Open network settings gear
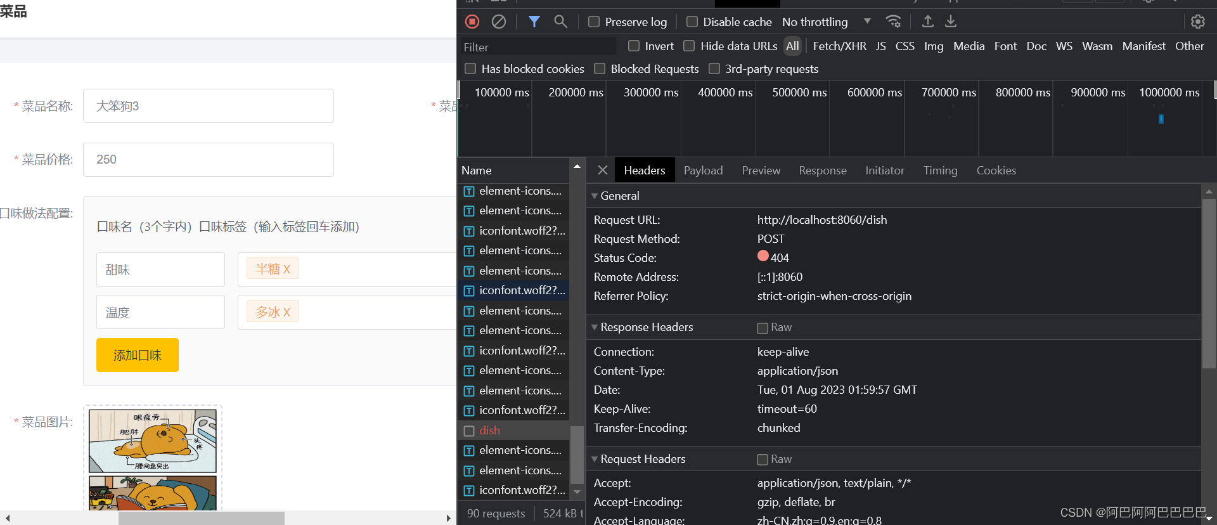The image size is (1217, 525). [x=1198, y=22]
